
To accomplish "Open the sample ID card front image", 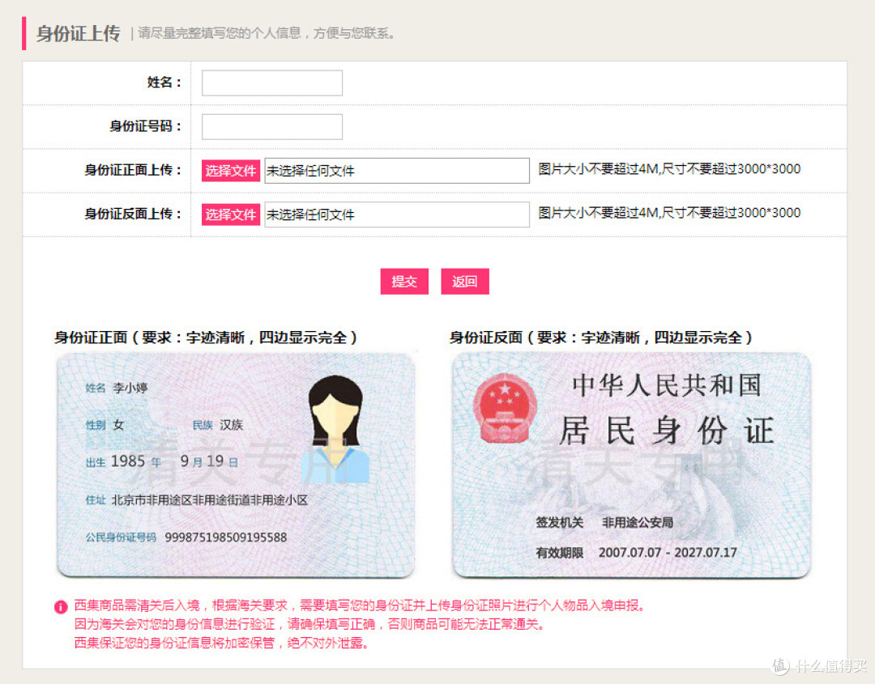I will coord(236,465).
